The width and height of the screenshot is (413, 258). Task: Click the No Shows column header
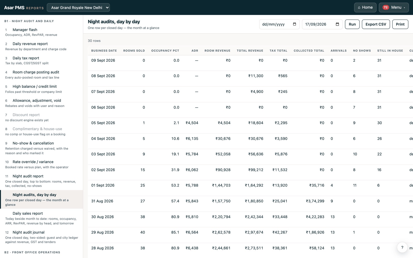(362, 51)
